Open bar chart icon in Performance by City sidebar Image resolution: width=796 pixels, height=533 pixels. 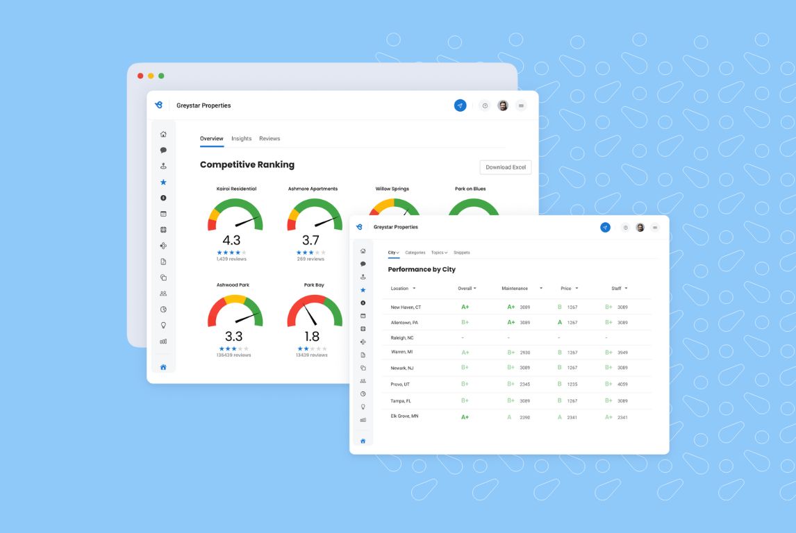click(363, 420)
